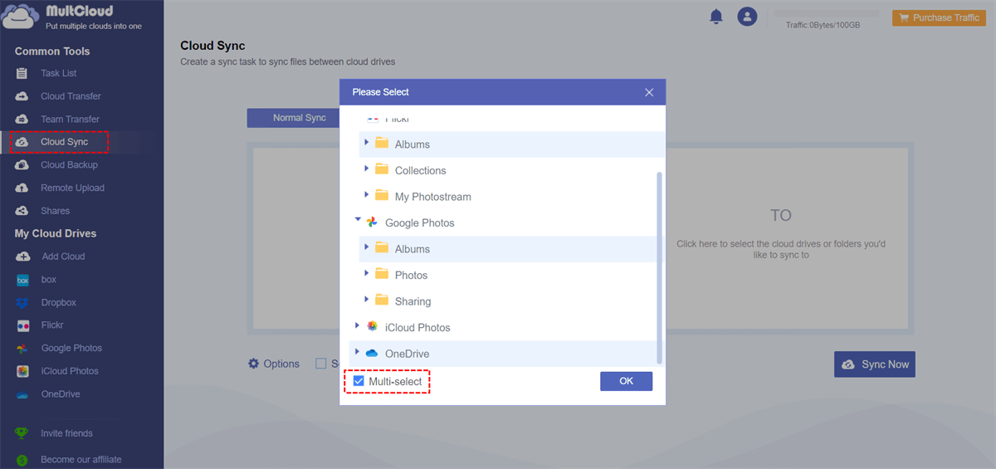This screenshot has width=996, height=469.
Task: Select the Flickr icon under My Cloud Drives
Action: 23,325
